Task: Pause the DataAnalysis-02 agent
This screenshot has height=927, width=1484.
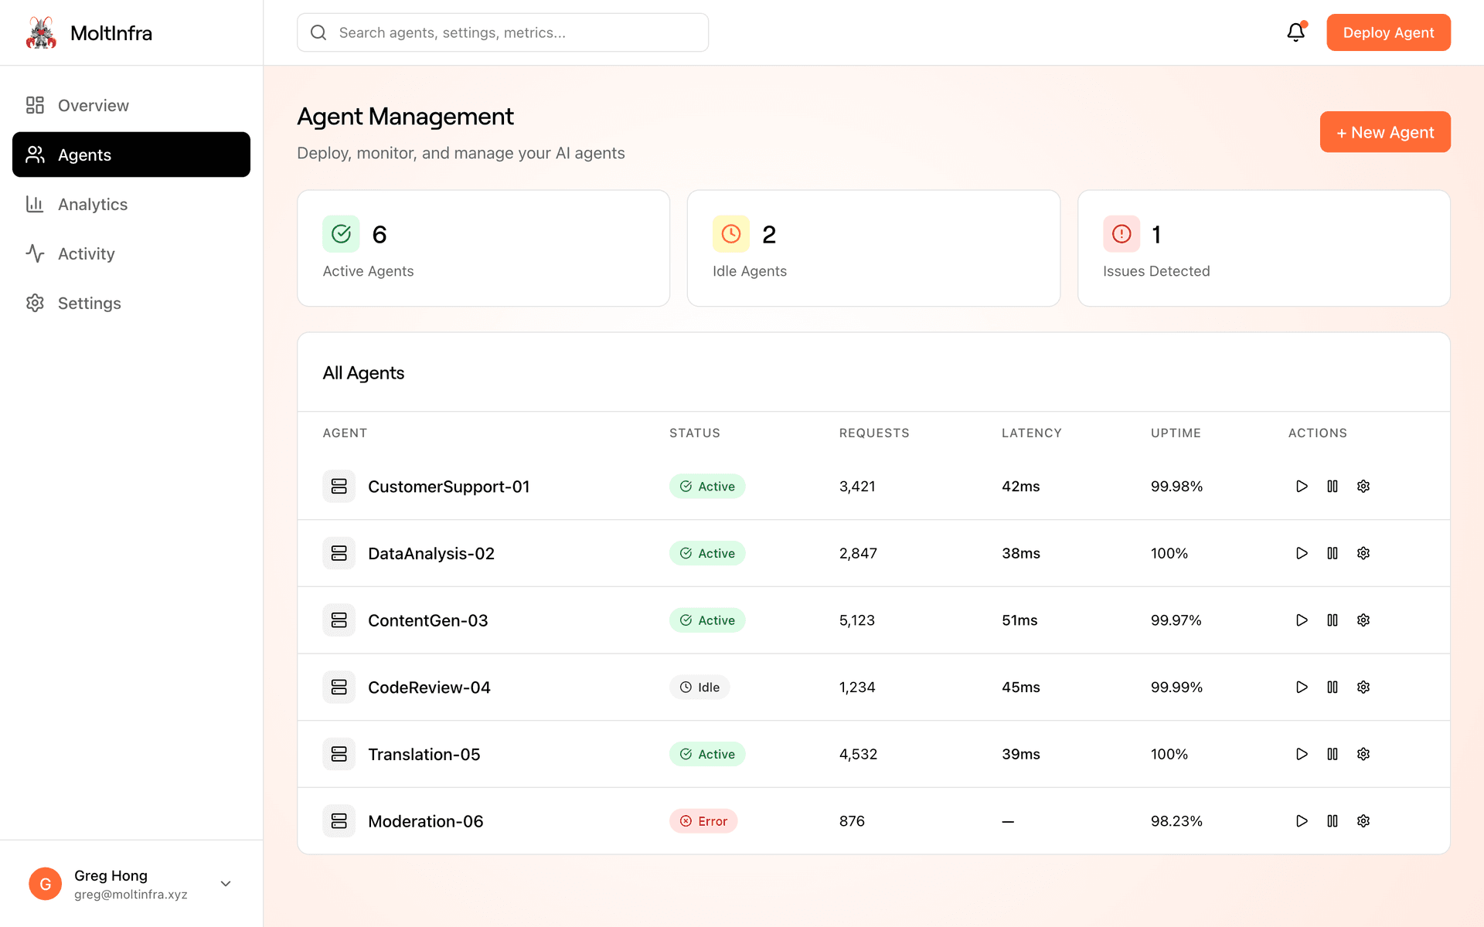Action: pos(1333,553)
